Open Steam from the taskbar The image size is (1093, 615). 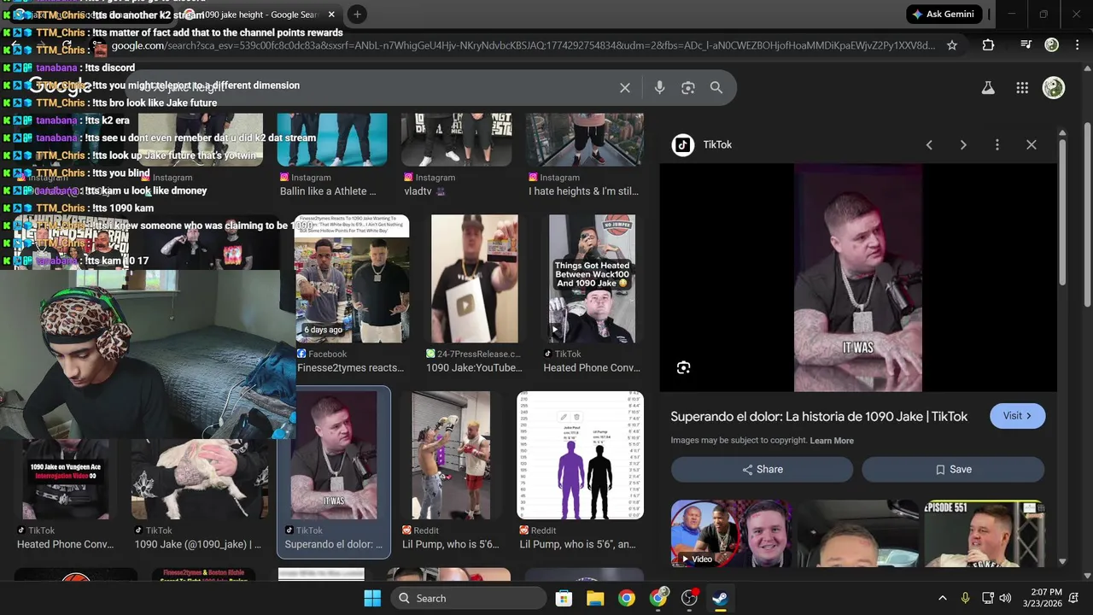720,598
